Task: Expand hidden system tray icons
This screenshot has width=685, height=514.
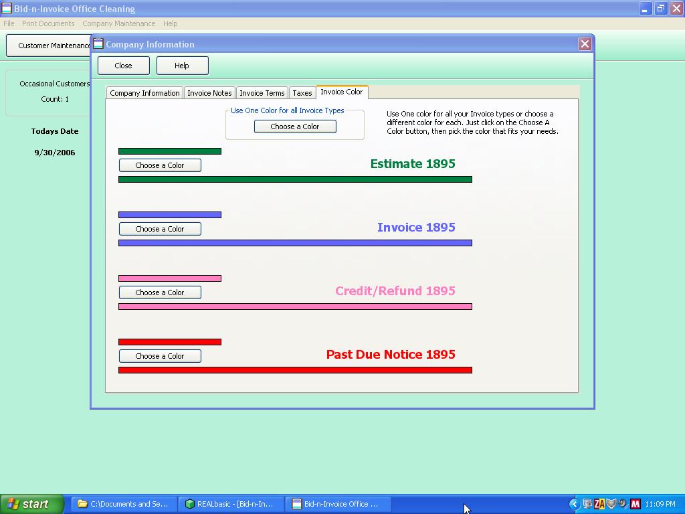Action: coord(574,504)
